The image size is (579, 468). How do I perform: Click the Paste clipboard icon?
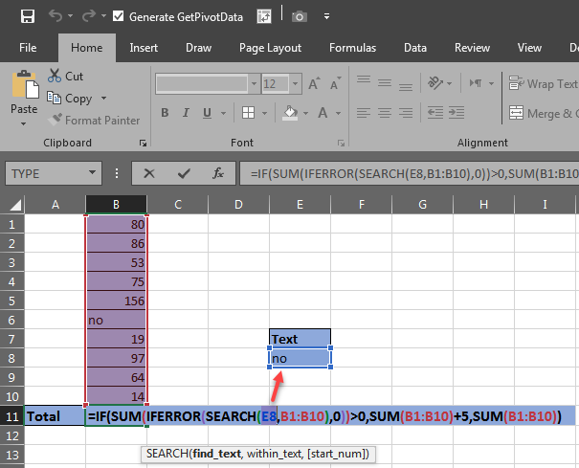(25, 84)
